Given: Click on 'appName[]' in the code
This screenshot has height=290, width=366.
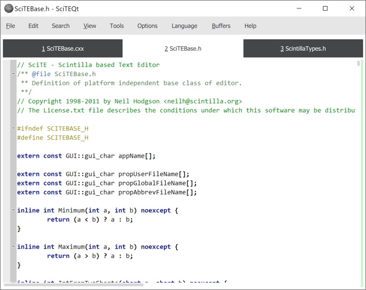Looking at the screenshot, I should click(x=135, y=156).
